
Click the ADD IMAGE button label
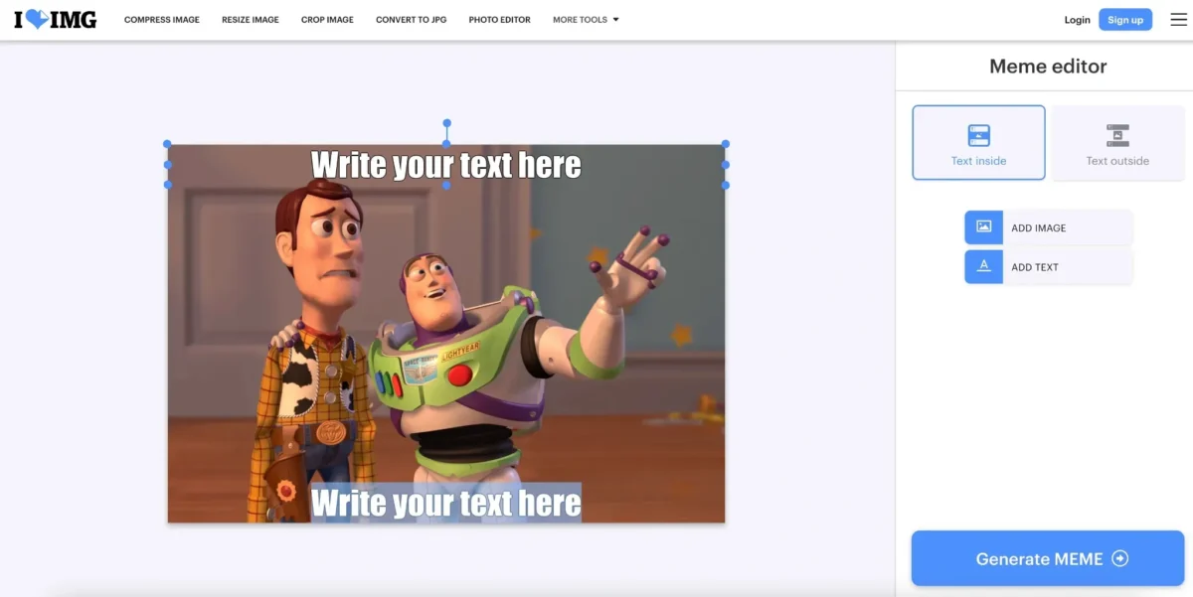tap(1039, 228)
